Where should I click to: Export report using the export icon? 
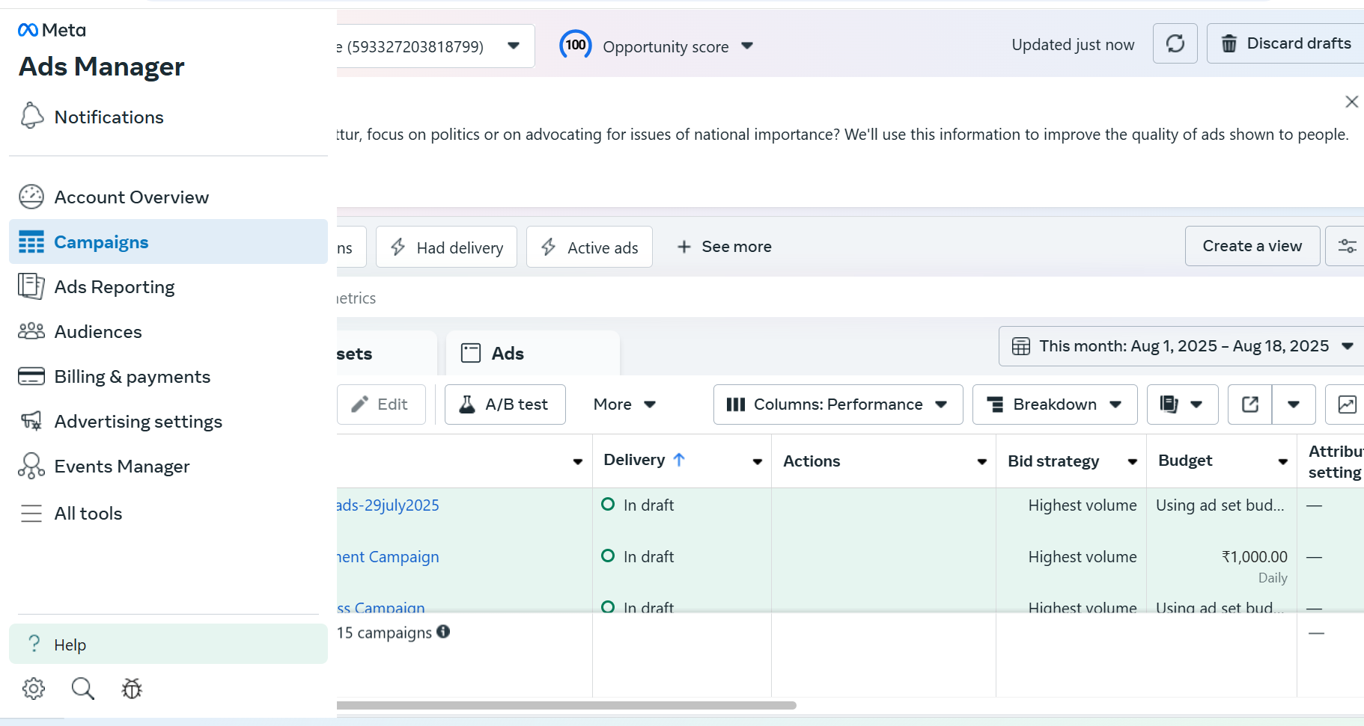click(x=1249, y=404)
